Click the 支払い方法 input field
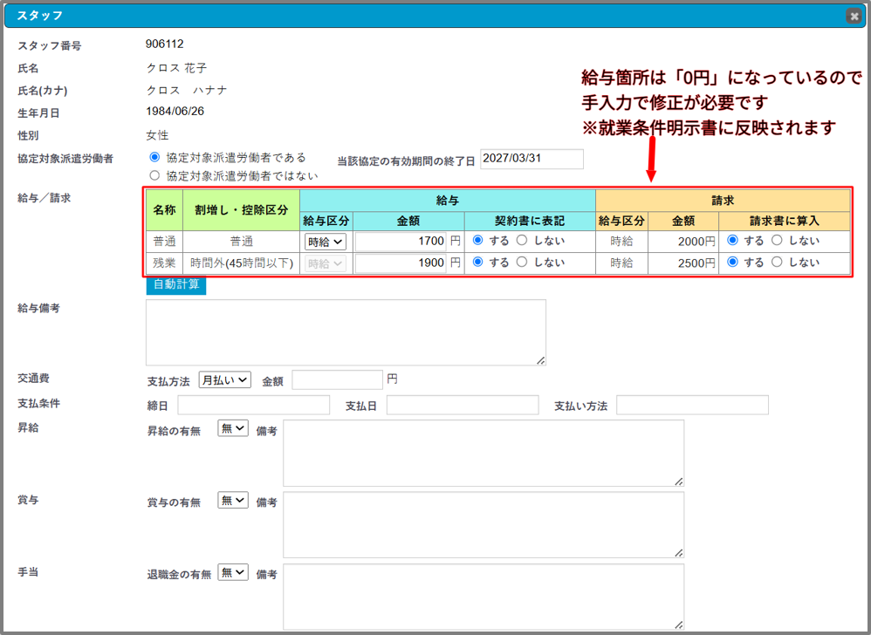Viewport: 871px width, 635px height. 692,406
